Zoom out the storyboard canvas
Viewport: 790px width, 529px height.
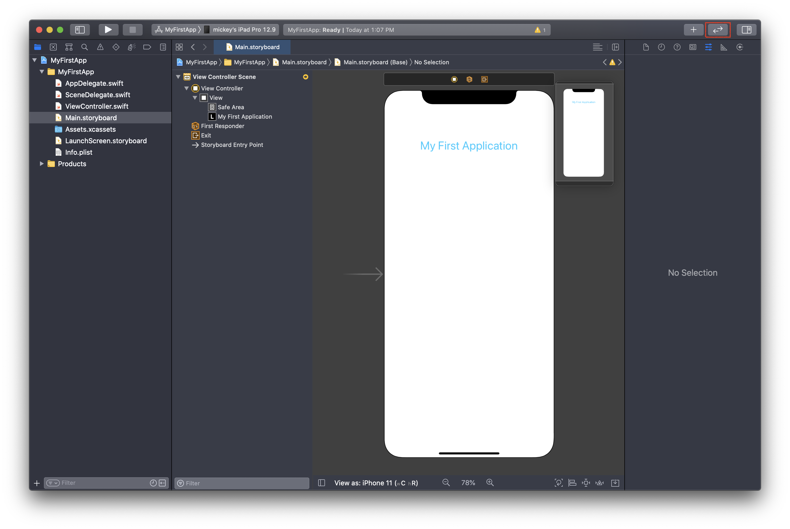446,483
